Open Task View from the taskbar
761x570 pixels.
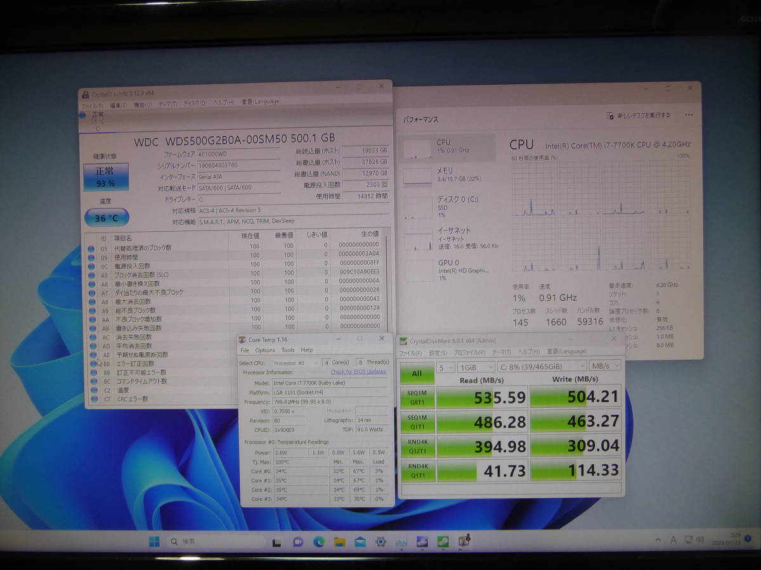tap(277, 543)
